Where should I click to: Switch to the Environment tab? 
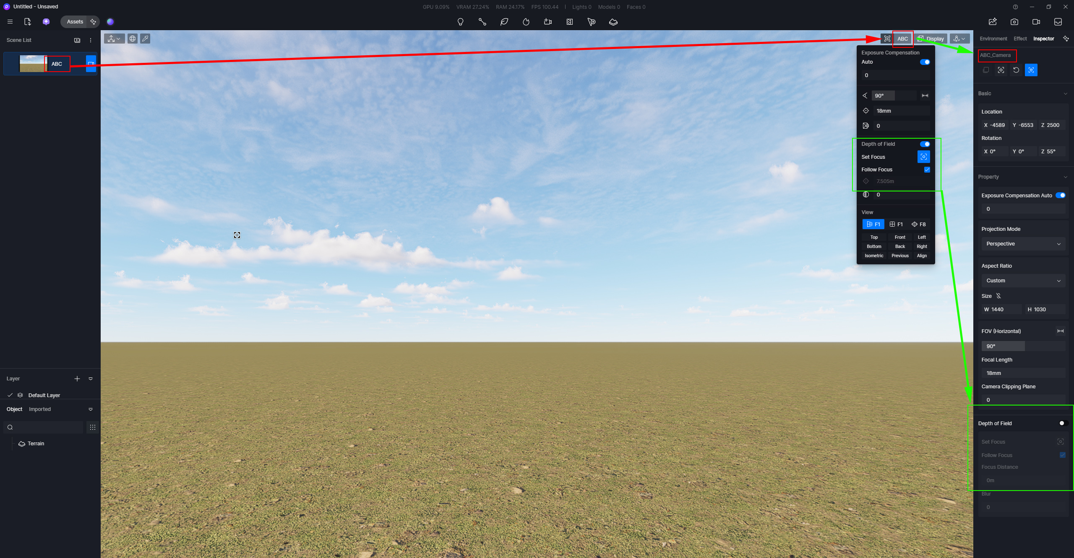tap(993, 39)
